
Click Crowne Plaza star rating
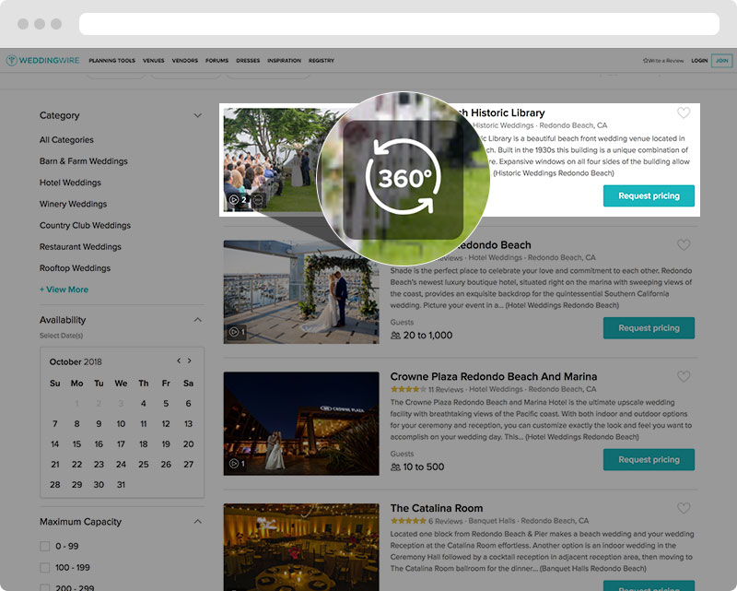tap(408, 389)
